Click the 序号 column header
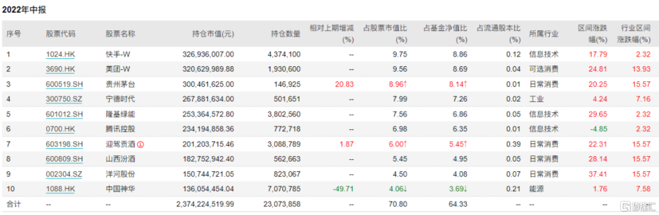This screenshot has width=659, height=215. 13,34
